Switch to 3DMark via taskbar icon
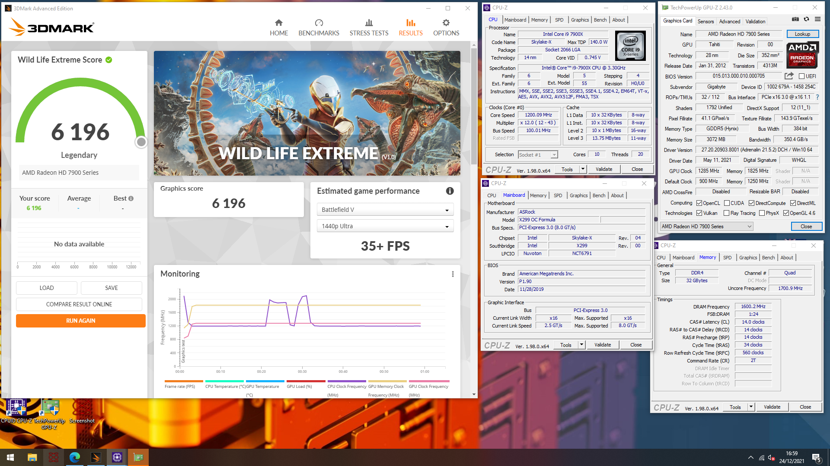 click(96, 457)
